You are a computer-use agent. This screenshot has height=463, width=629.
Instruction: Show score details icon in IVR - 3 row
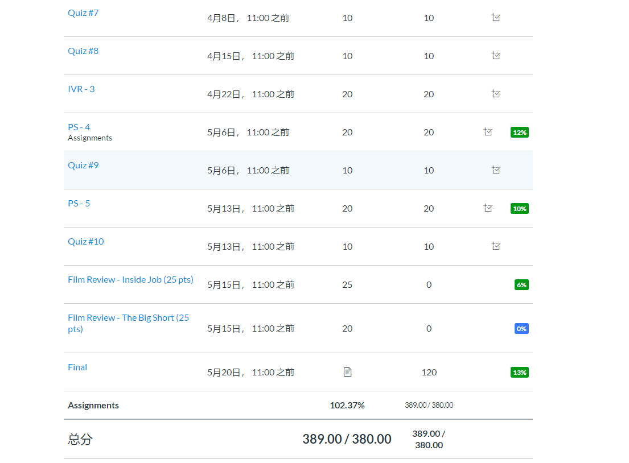(496, 94)
